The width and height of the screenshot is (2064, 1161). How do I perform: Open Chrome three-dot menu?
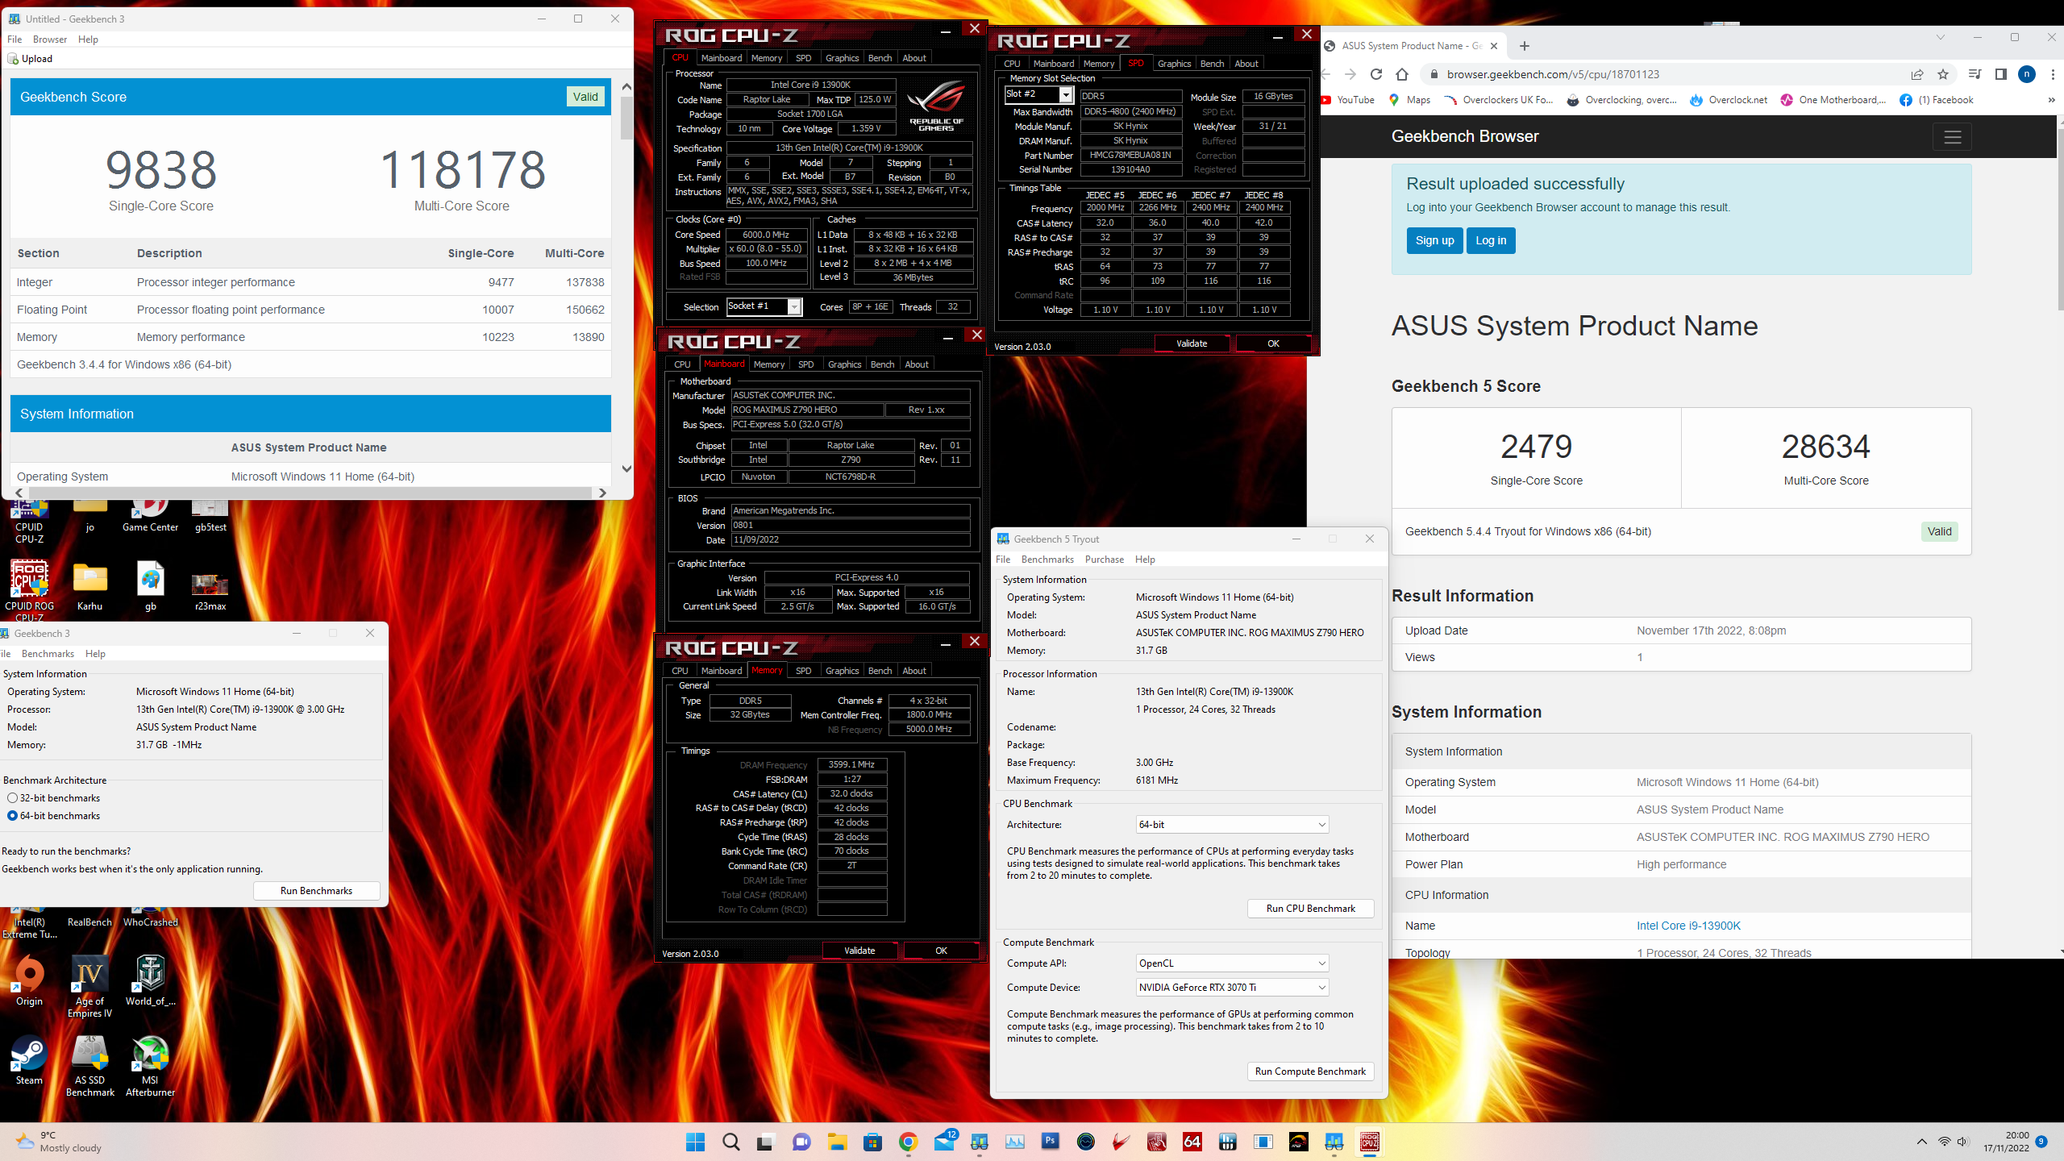tap(2053, 74)
